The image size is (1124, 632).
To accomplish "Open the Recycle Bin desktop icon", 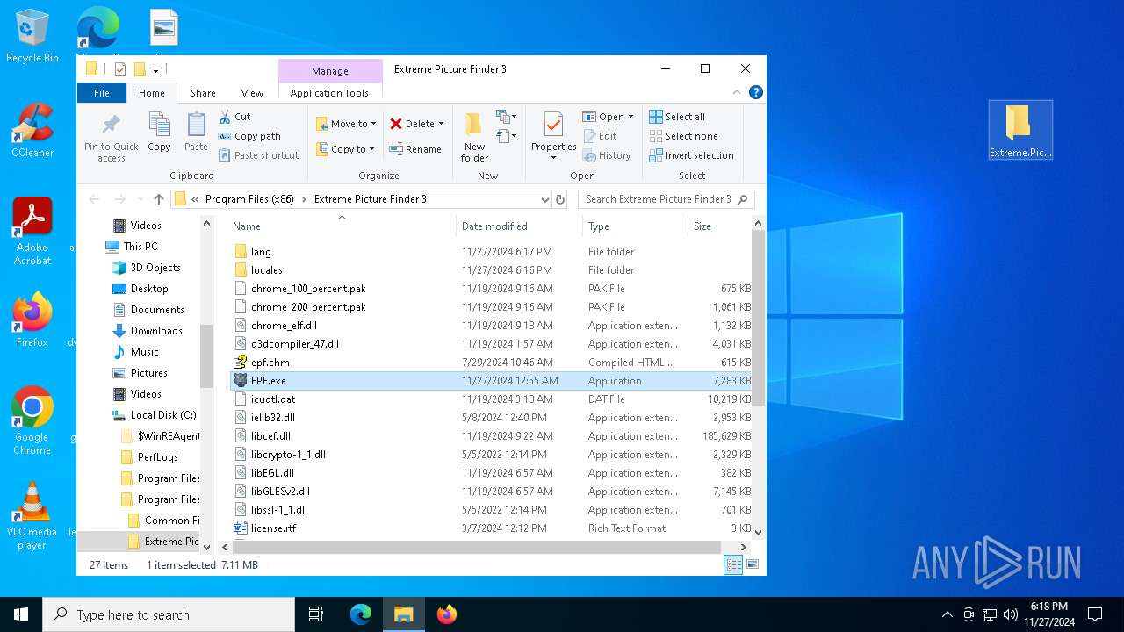I will pos(32,36).
